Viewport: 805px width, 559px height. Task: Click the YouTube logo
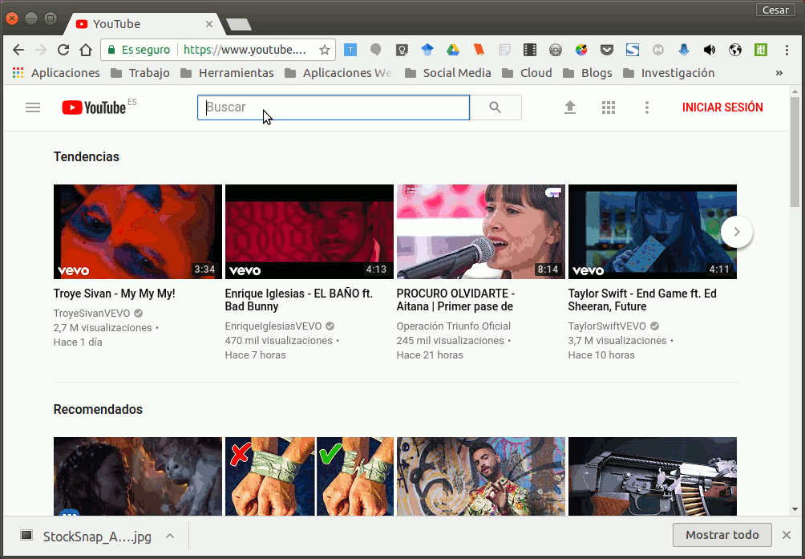[94, 107]
